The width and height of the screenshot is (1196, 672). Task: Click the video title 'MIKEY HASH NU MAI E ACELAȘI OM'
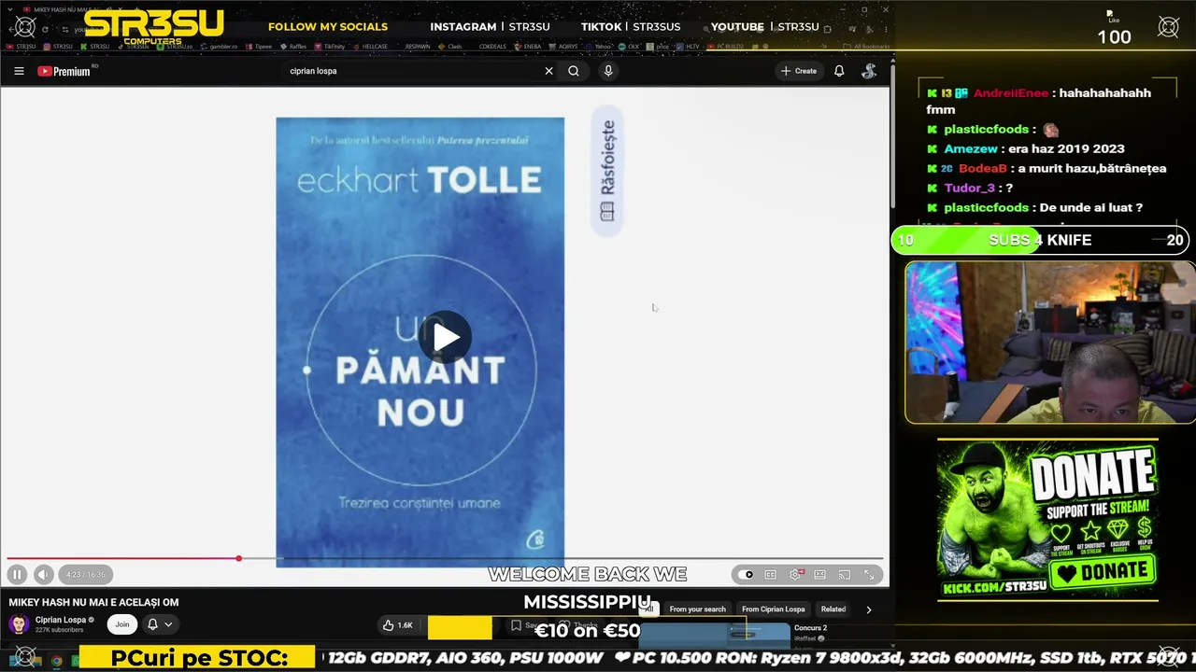coord(93,603)
